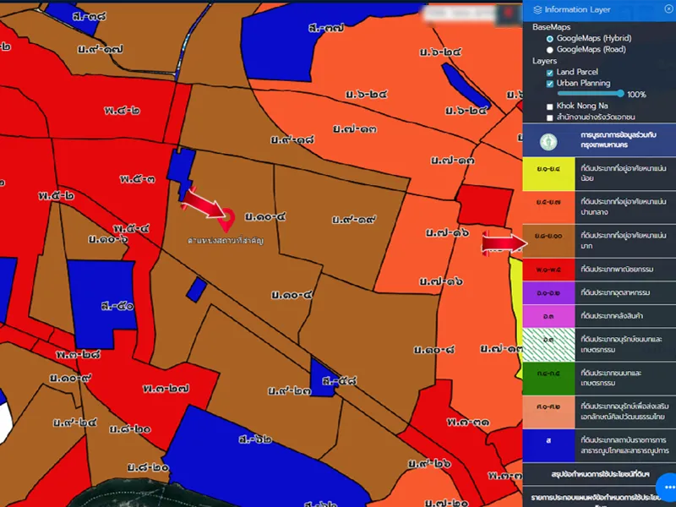Click the yellow ย.๑-ย.๔ legend swatch
The image size is (676, 507).
(x=548, y=174)
